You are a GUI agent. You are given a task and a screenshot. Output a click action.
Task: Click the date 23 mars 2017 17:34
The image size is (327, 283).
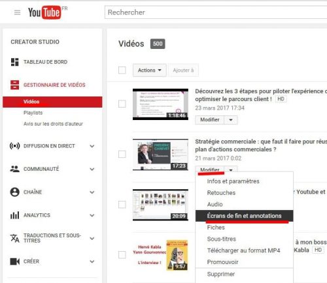(x=220, y=108)
